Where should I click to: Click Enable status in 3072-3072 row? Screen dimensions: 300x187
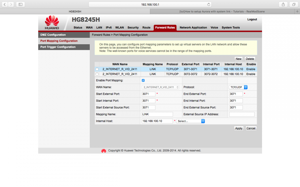pos(251,74)
